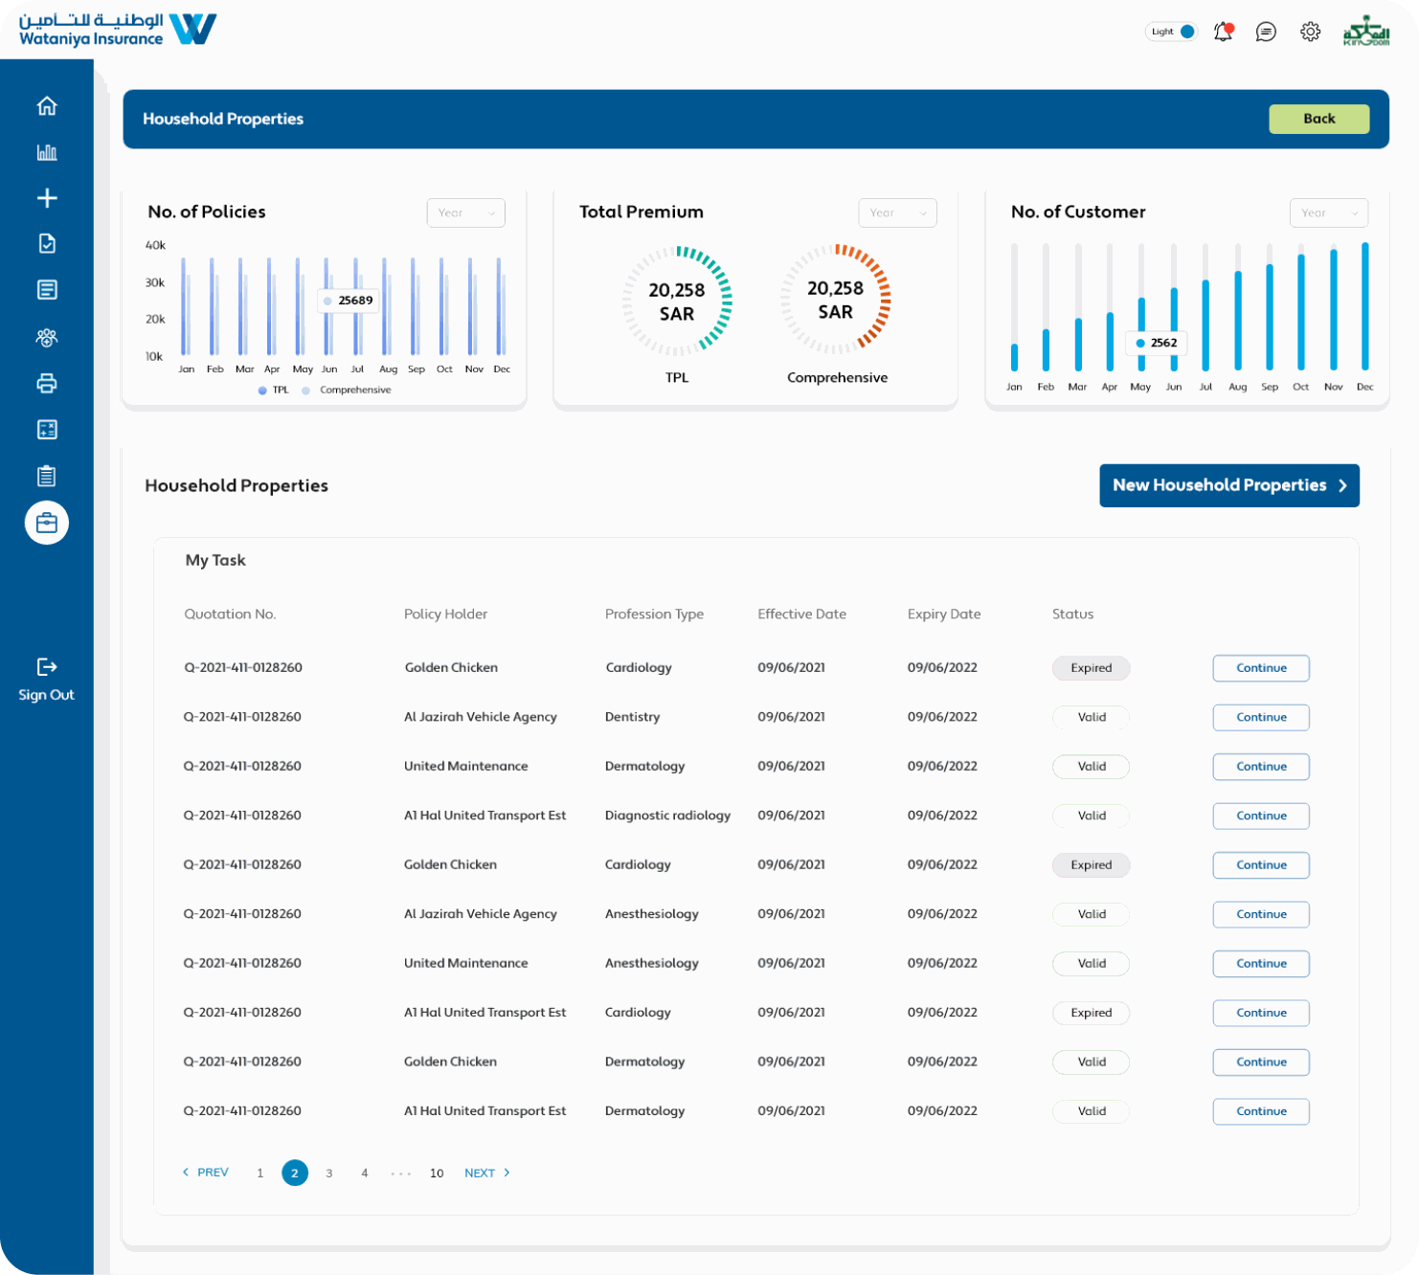
Task: Click the Back button
Action: click(x=1318, y=119)
